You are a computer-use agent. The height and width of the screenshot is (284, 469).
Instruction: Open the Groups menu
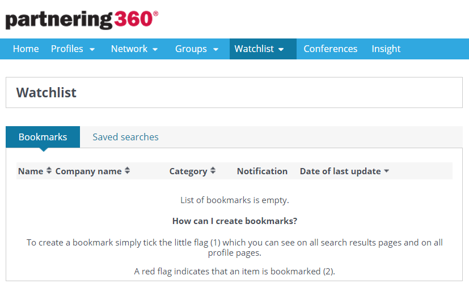pos(191,49)
